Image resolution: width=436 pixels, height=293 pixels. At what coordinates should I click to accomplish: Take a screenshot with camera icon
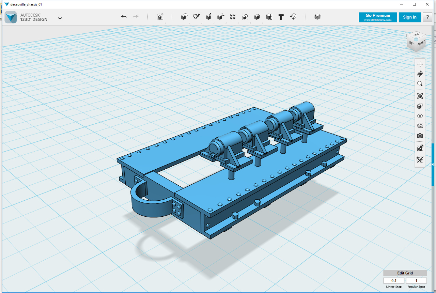pos(420,136)
